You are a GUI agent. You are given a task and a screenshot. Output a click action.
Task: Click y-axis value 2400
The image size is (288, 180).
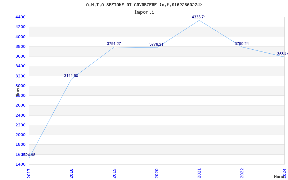21,115
